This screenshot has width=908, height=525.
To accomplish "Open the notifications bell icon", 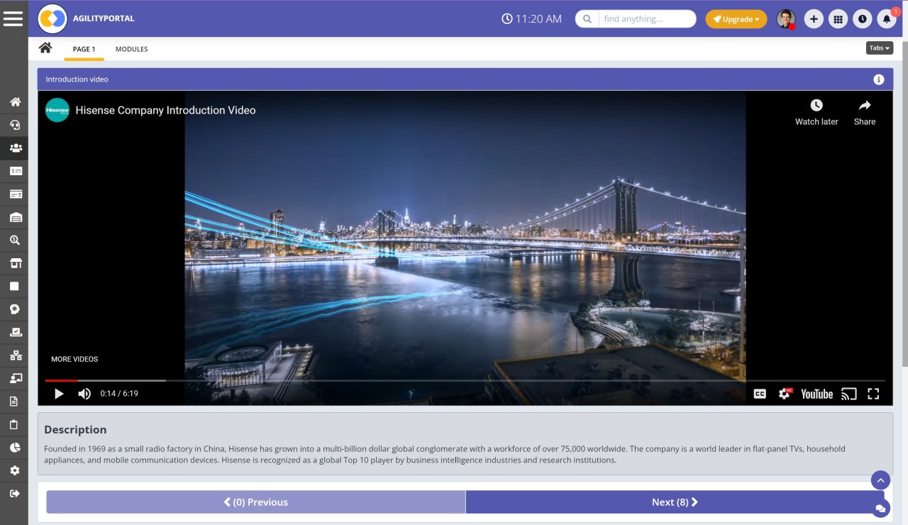I will click(886, 19).
